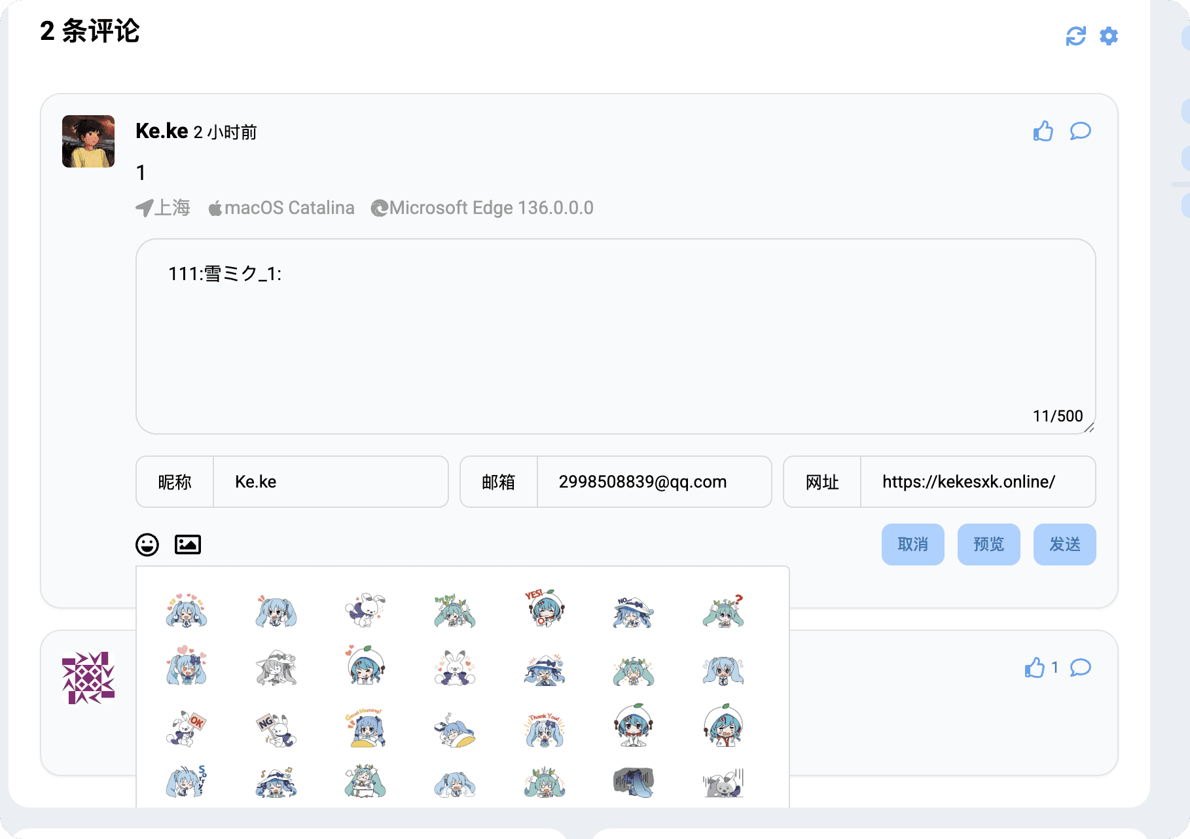Insert the Miku with heart eyes sticker
Image resolution: width=1190 pixels, height=839 pixels.
[x=187, y=666]
